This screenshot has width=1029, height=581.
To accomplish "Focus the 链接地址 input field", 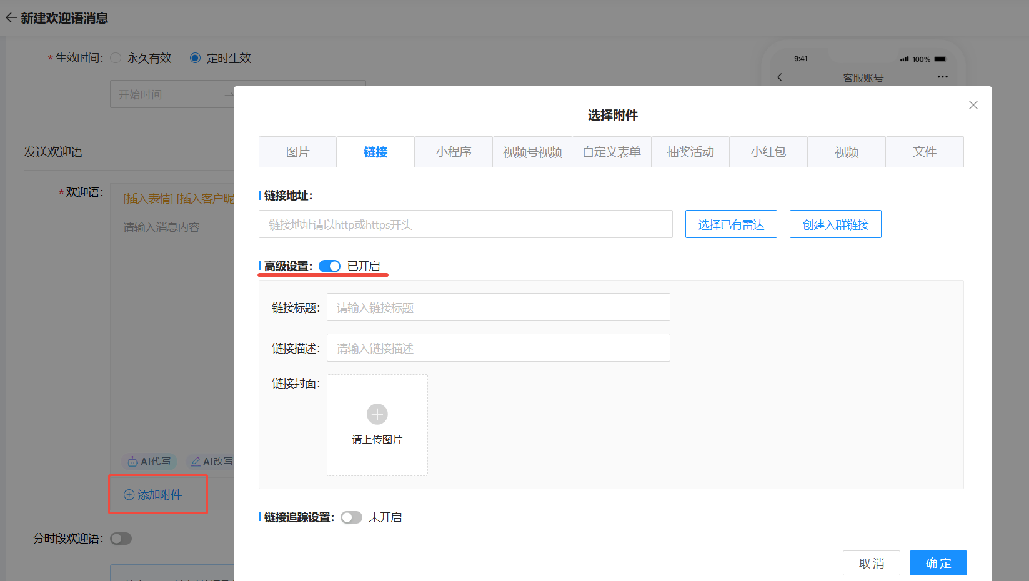I will pyautogui.click(x=465, y=224).
